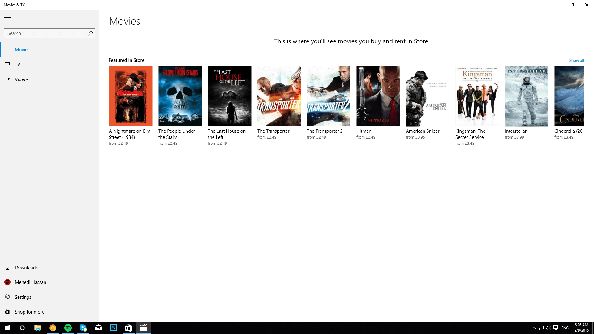Launch Photoshop from the taskbar
Image resolution: width=594 pixels, height=334 pixels.
[113, 328]
